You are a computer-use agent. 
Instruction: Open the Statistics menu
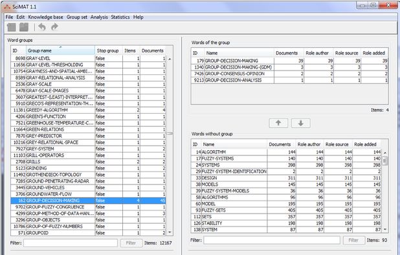pos(120,17)
